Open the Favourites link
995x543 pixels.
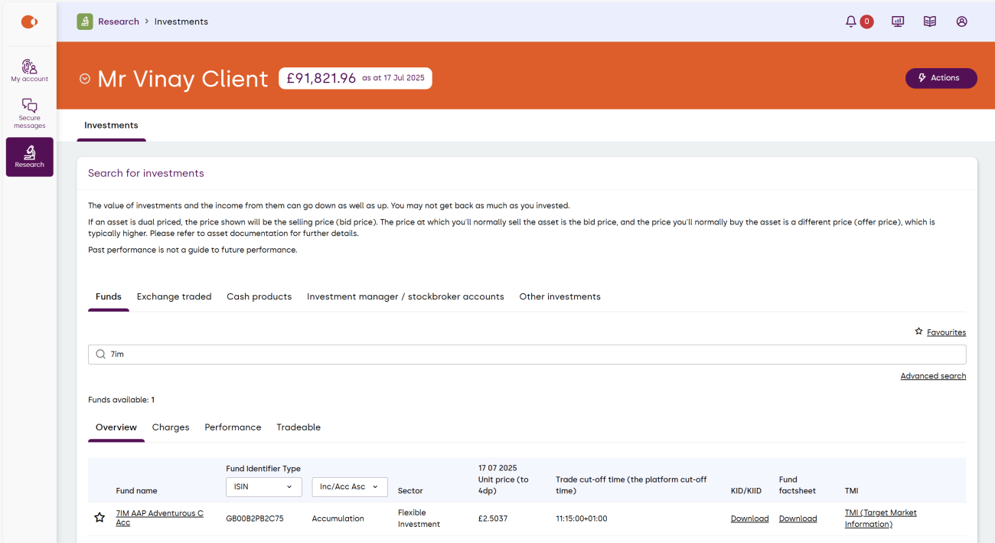click(946, 332)
